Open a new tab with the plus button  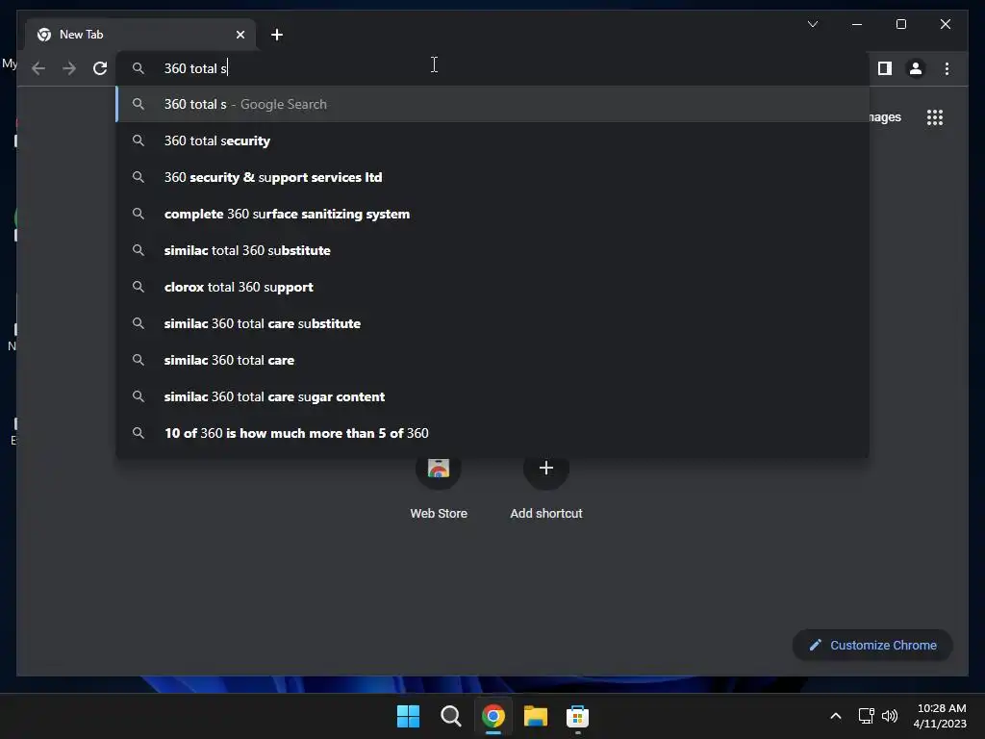277,35
